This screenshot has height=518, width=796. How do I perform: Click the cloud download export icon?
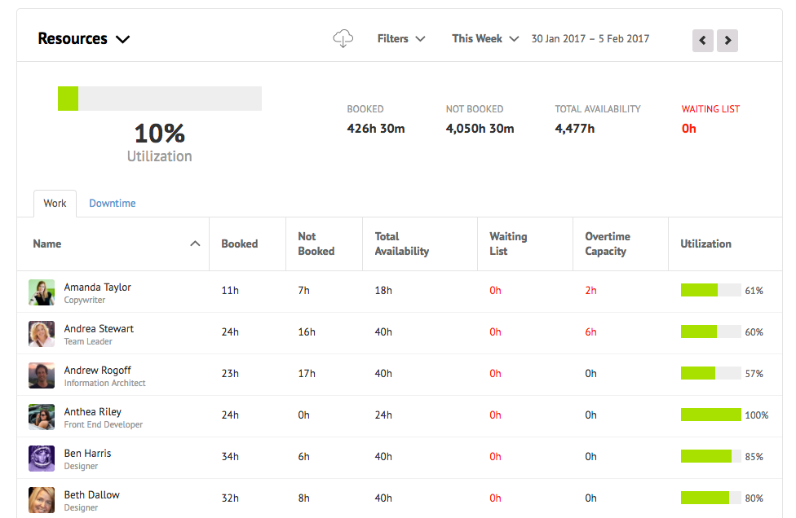pyautogui.click(x=343, y=38)
